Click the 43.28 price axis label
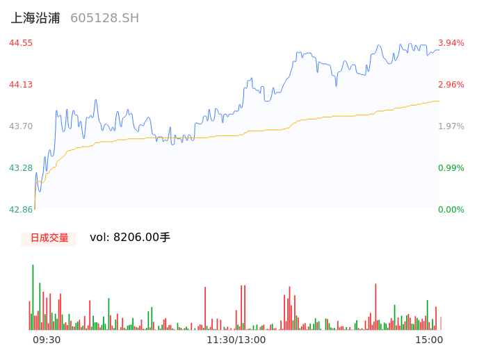The height and width of the screenshot is (364, 477). pyautogui.click(x=21, y=168)
